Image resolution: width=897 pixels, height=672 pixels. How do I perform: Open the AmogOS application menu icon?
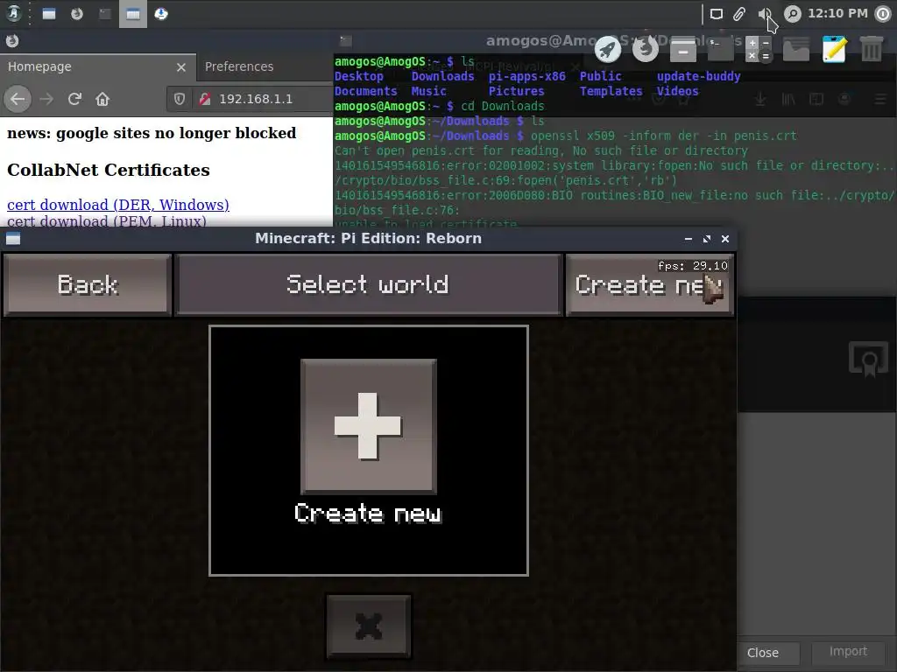(14, 14)
